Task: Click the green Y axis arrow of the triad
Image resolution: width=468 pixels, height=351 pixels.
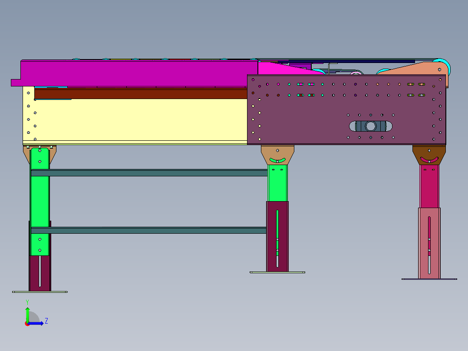Action: [x=27, y=315]
